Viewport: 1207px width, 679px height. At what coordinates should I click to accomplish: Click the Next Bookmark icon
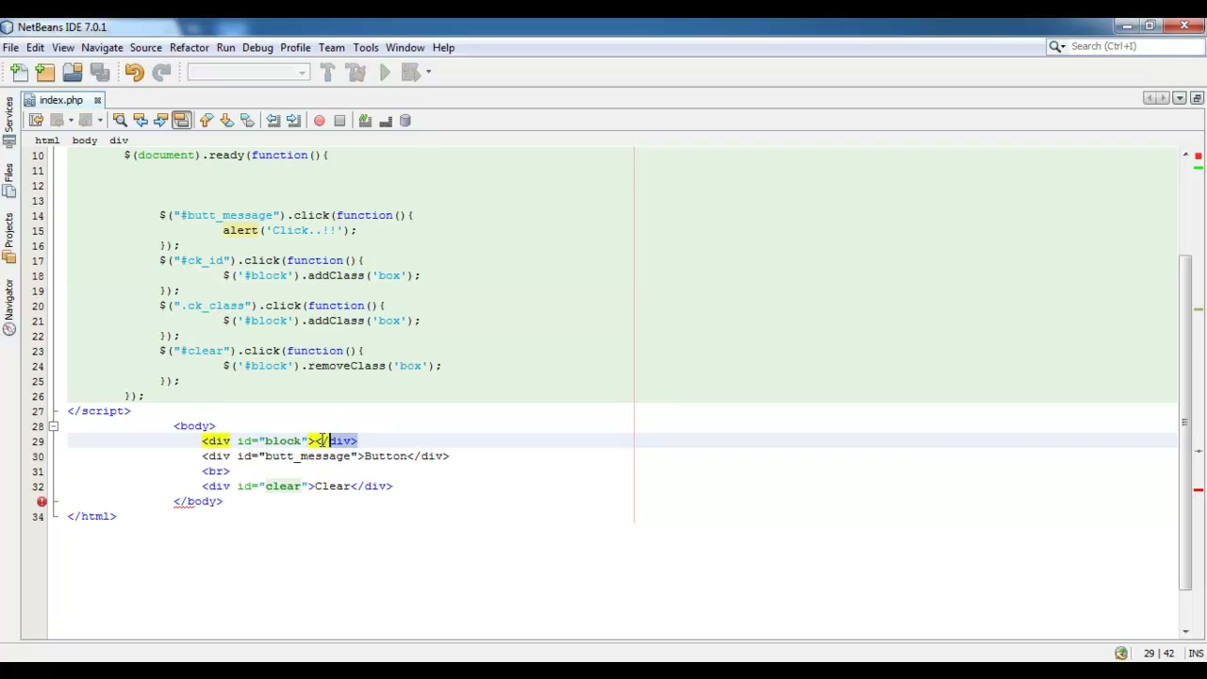(x=226, y=121)
